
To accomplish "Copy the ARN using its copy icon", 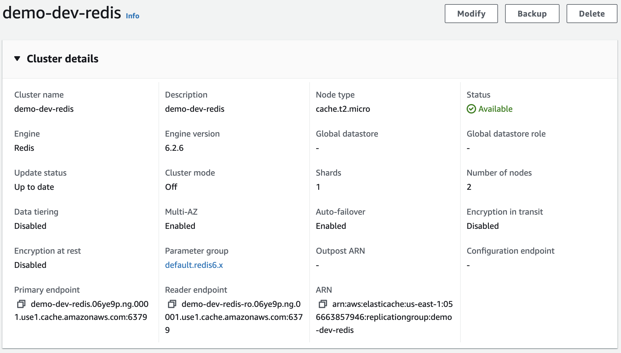I will (323, 304).
